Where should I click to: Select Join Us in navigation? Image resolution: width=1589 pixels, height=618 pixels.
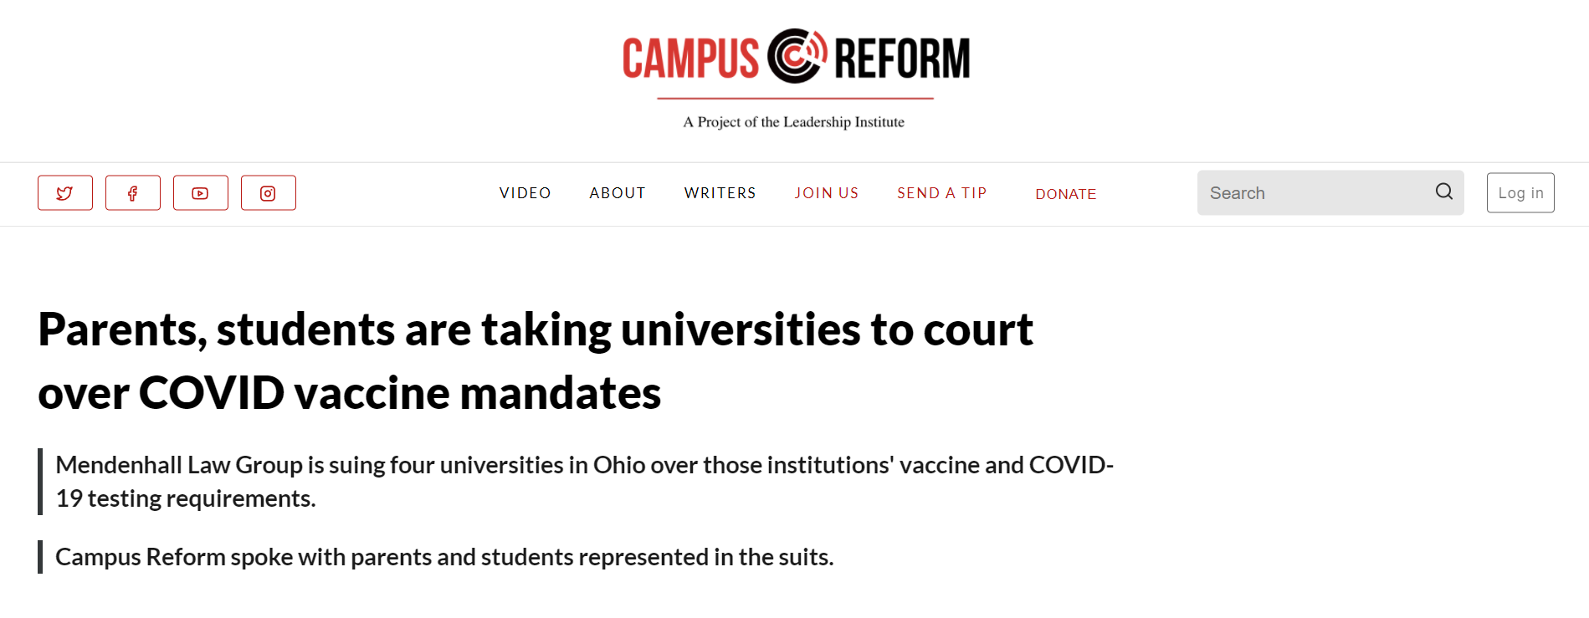[827, 193]
